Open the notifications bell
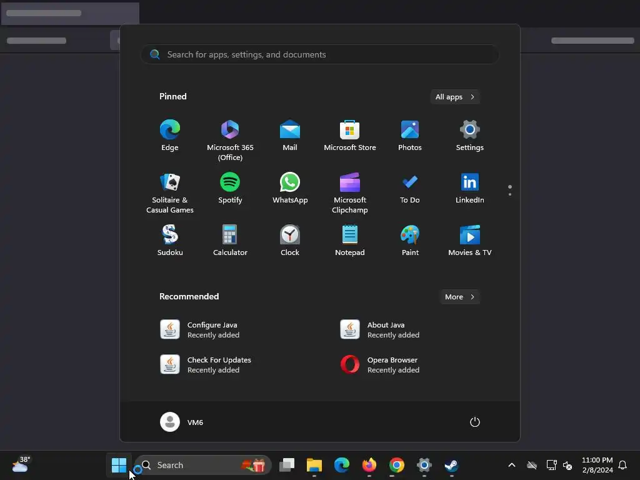The image size is (640, 480). coord(623,465)
